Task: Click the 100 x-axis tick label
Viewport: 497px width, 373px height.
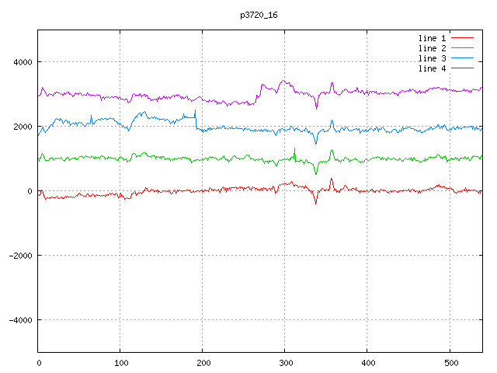Action: coord(120,362)
